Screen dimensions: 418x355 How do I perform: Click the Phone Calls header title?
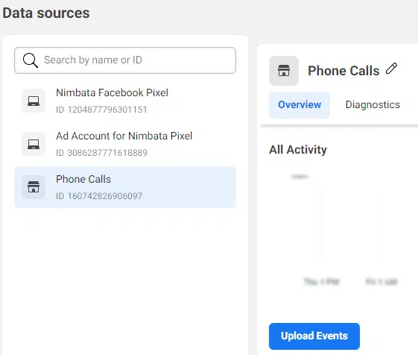point(343,71)
